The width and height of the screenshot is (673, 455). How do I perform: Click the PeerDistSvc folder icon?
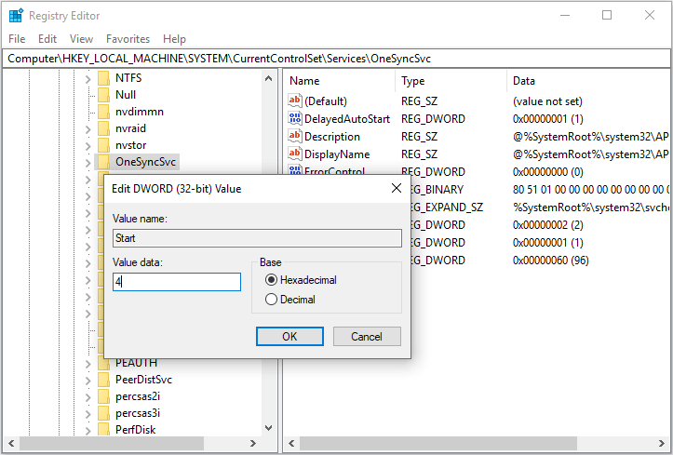(x=103, y=380)
